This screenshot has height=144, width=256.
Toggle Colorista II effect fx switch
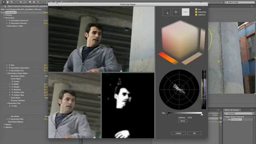coord(4,12)
